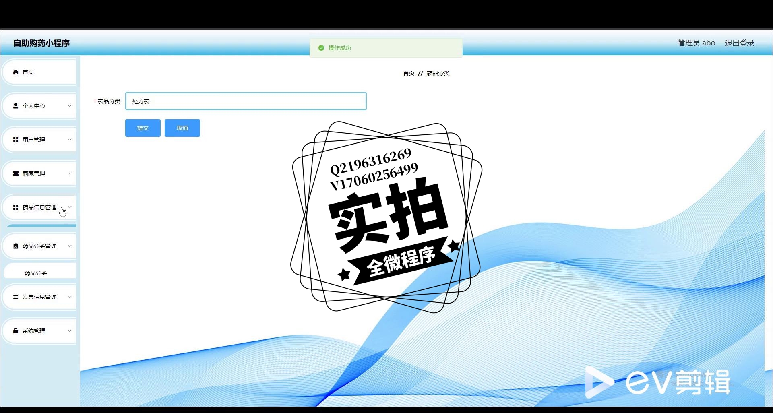Click the 操作成功 notification message
The height and width of the screenshot is (413, 773).
coord(339,48)
